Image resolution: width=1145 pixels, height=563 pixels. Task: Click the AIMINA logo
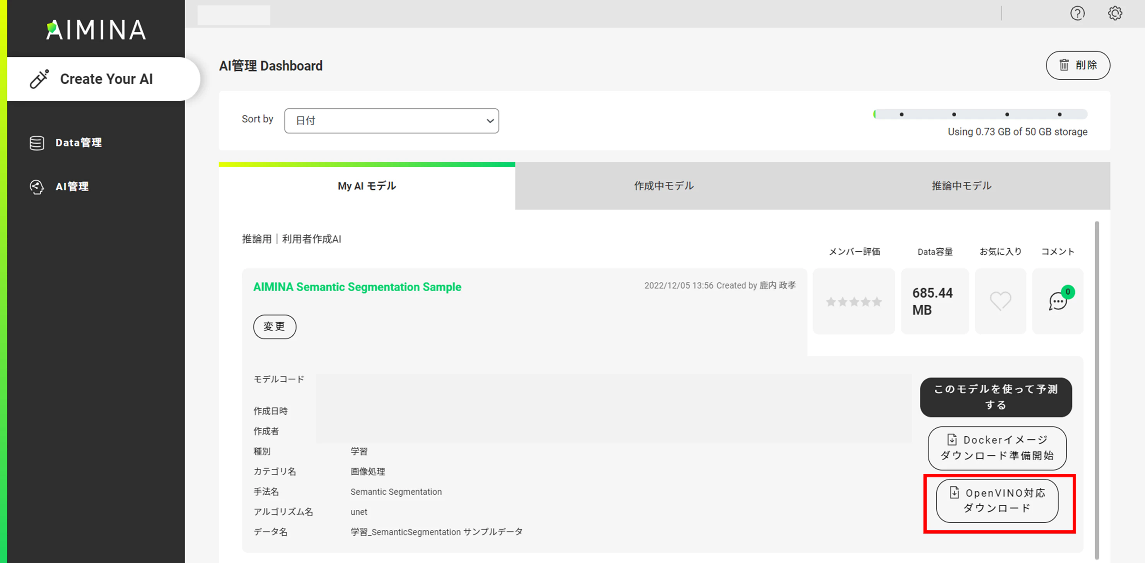point(96,30)
